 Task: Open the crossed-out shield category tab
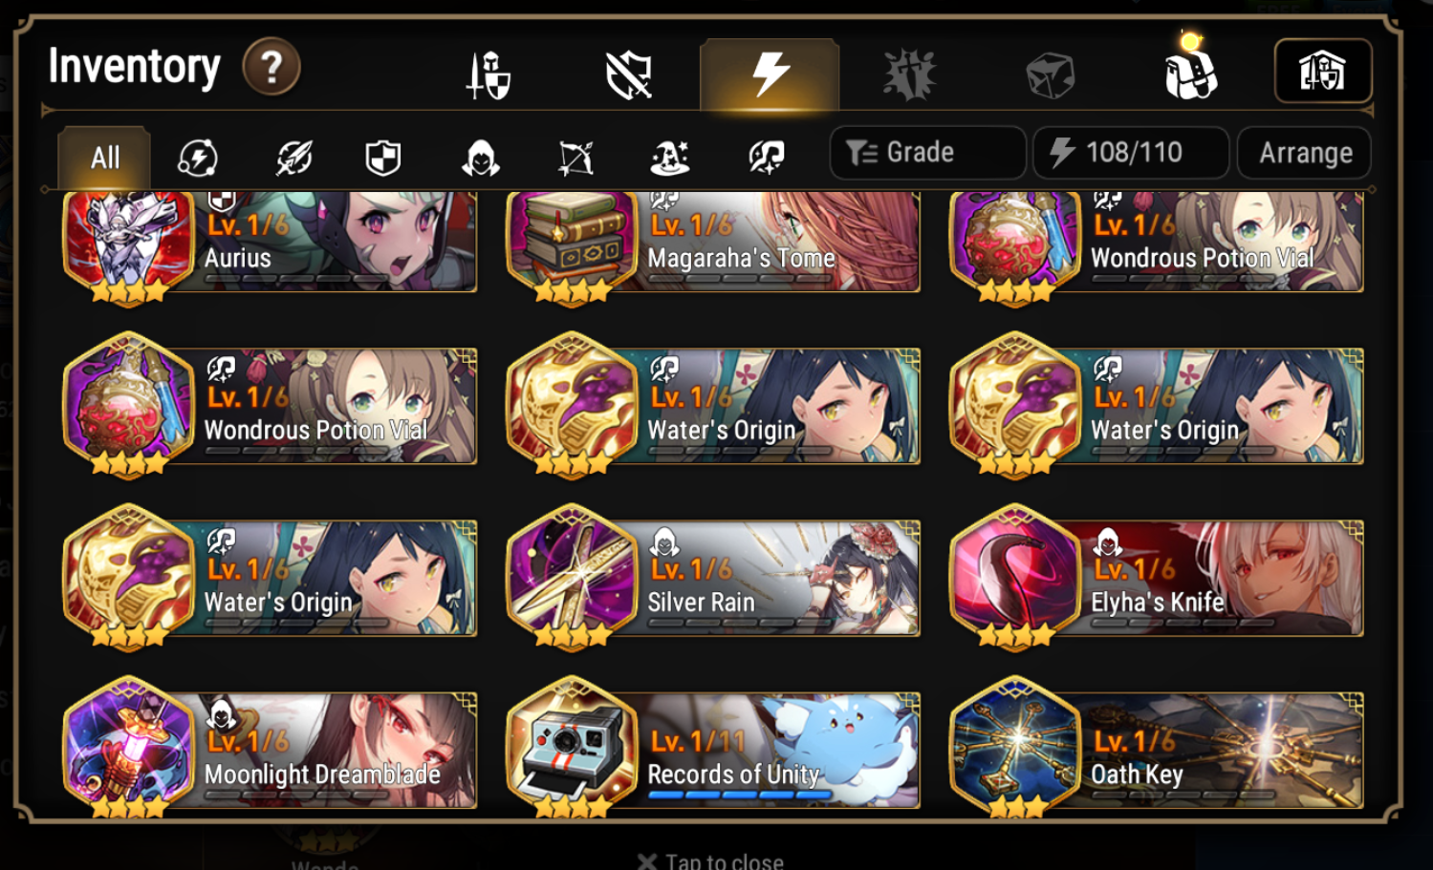[629, 75]
